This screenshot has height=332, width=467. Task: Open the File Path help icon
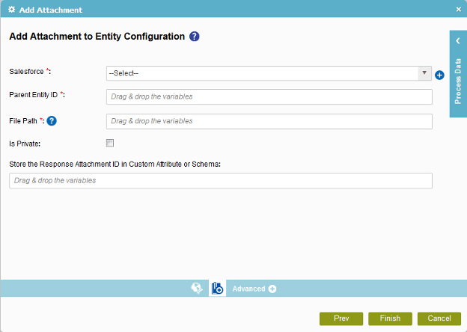(x=52, y=121)
